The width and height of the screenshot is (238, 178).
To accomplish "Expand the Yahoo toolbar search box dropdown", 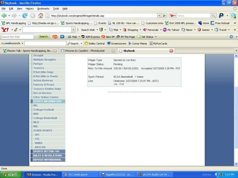I will pyautogui.click(x=73, y=30).
